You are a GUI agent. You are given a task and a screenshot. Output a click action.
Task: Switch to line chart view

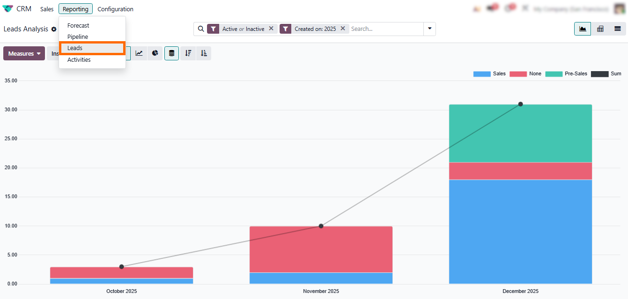coord(139,53)
